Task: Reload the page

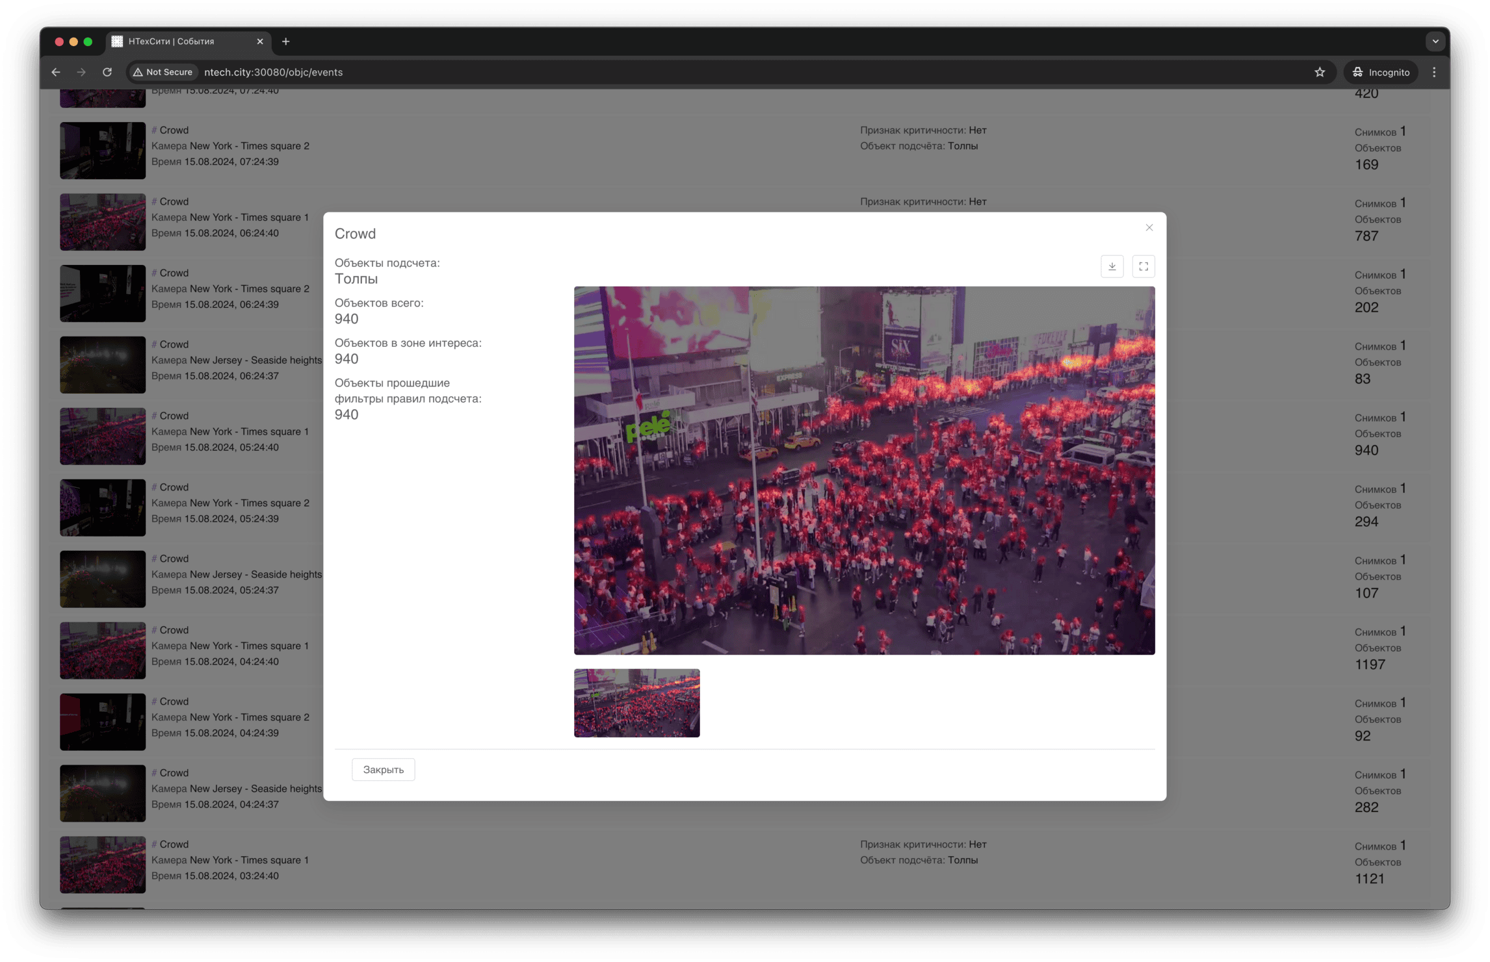Action: click(107, 72)
